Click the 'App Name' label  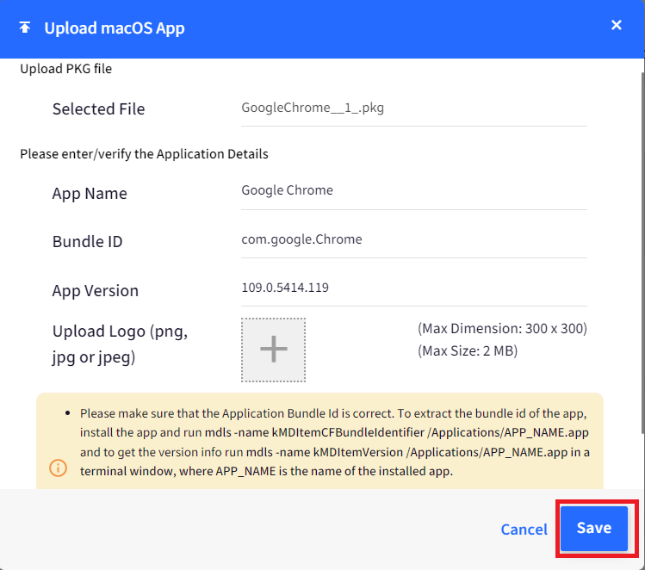(x=90, y=193)
